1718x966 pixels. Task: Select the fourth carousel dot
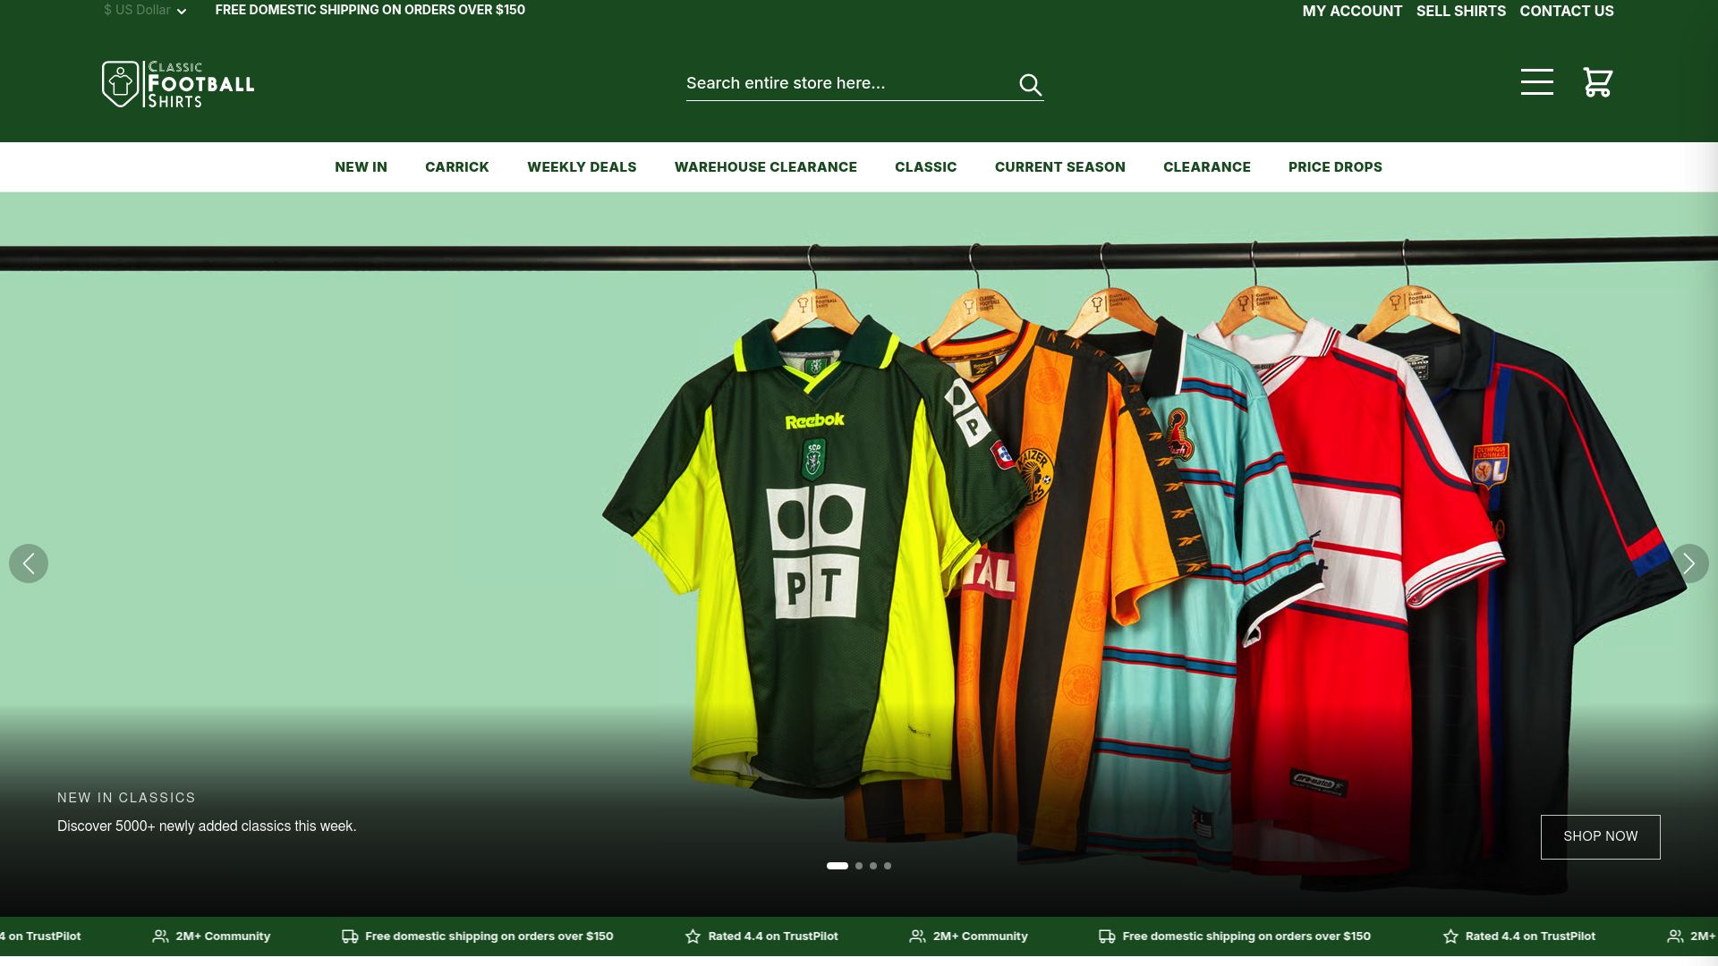point(888,866)
